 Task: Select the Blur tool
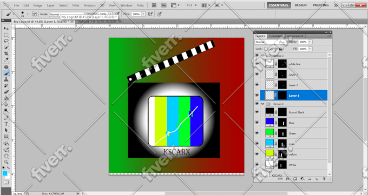point(6,104)
